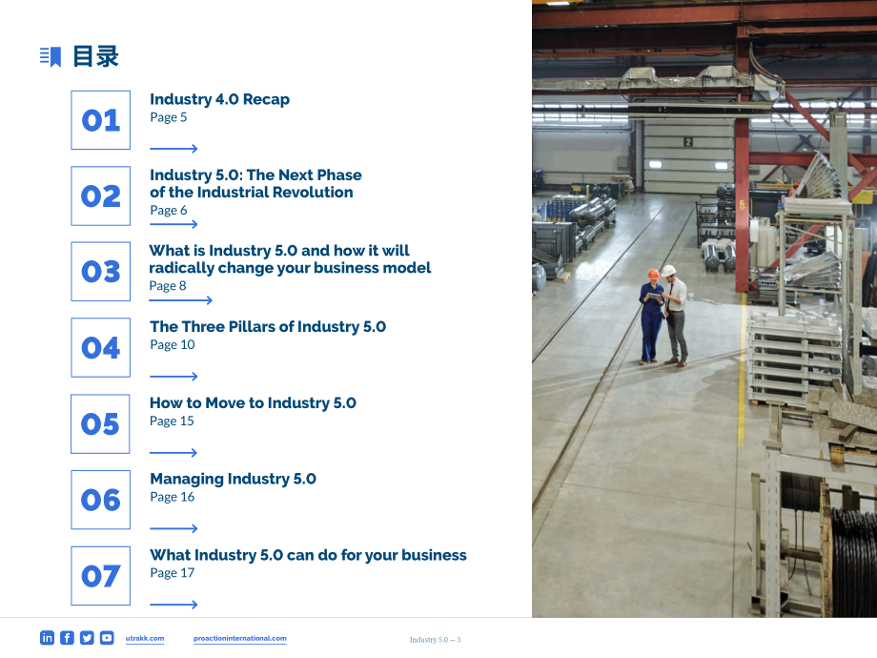
Task: Click the bookmark list icon beside 目录
Action: pos(51,56)
